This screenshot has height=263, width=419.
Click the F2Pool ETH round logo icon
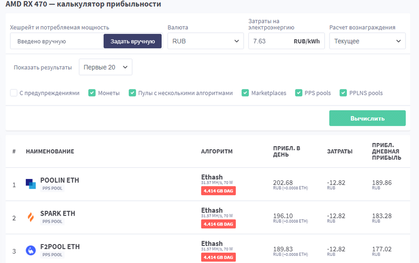31,250
